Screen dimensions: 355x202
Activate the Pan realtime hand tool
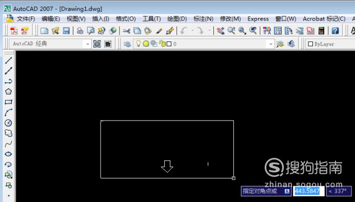[220, 31]
